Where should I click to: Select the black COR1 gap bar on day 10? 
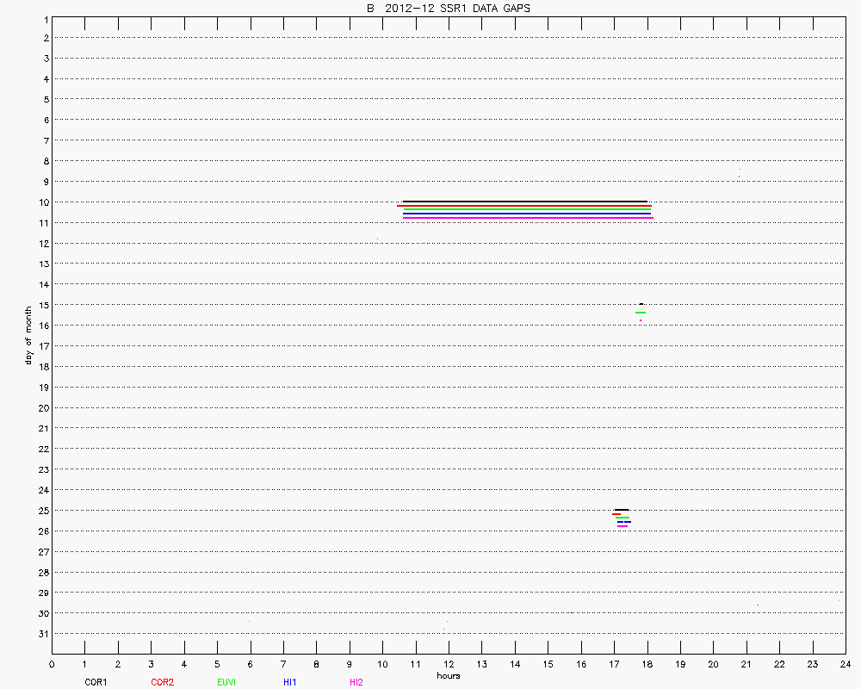(x=525, y=202)
